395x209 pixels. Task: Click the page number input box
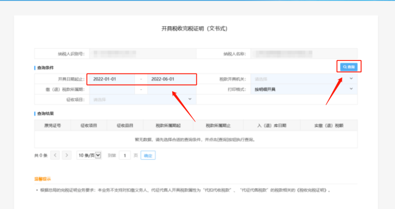click(x=125, y=155)
